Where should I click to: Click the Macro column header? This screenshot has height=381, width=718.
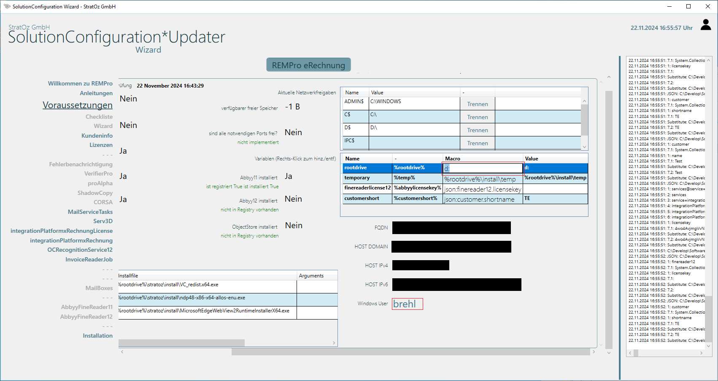(453, 159)
